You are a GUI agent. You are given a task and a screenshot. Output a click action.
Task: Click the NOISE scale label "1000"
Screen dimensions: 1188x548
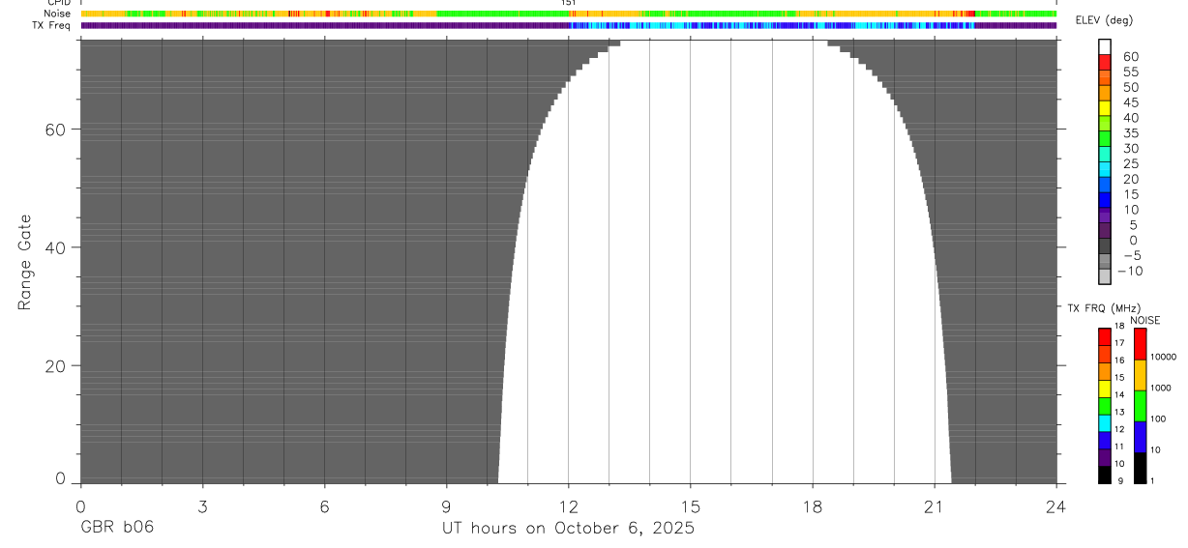point(1161,388)
